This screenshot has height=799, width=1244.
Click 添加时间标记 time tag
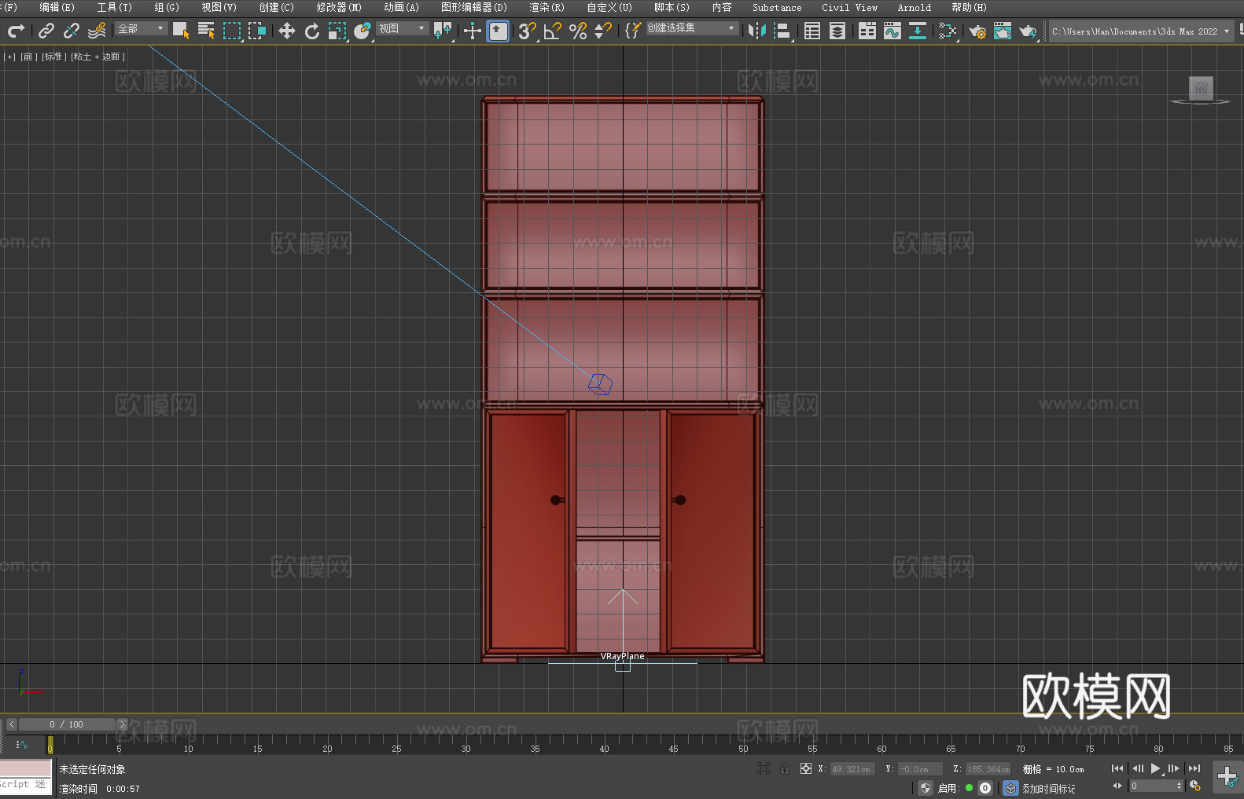[x=1048, y=789]
